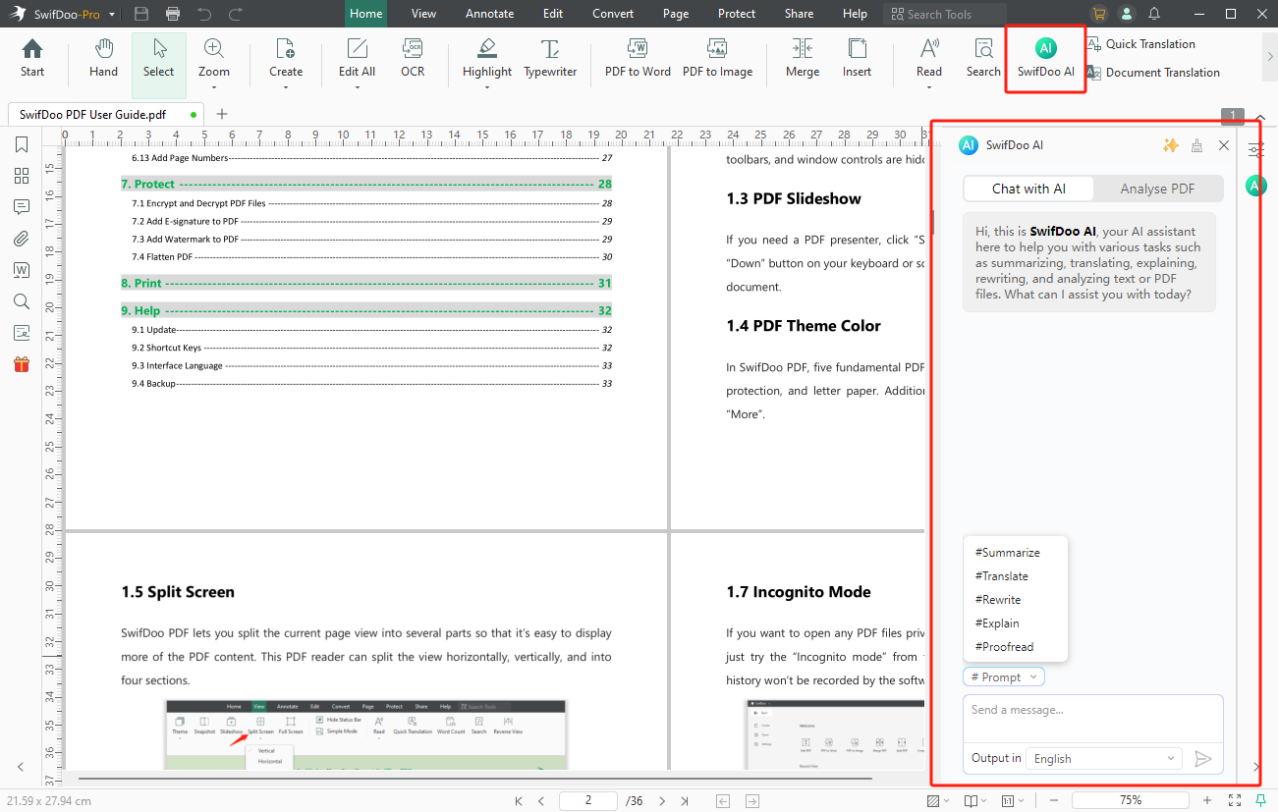Open the Start home screen
Screen dimensions: 1278x812
tap(32, 58)
